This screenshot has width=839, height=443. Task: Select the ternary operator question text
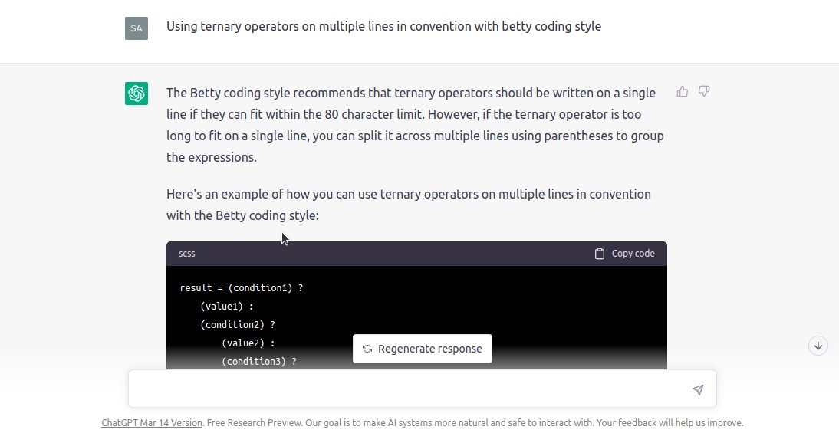[x=383, y=25]
